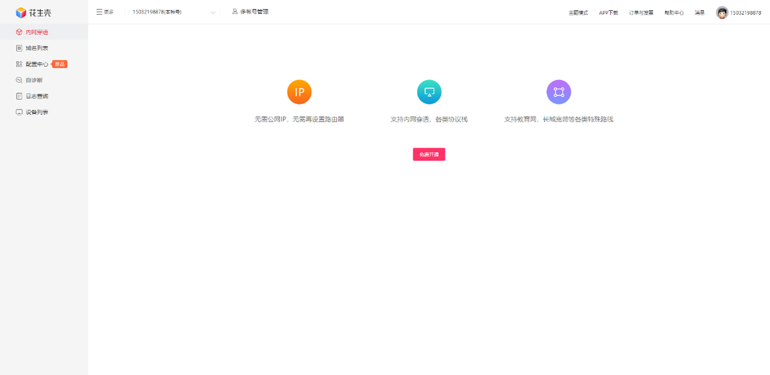Expand the 更多 hamburger menu
Image resolution: width=770 pixels, height=375 pixels.
105,12
